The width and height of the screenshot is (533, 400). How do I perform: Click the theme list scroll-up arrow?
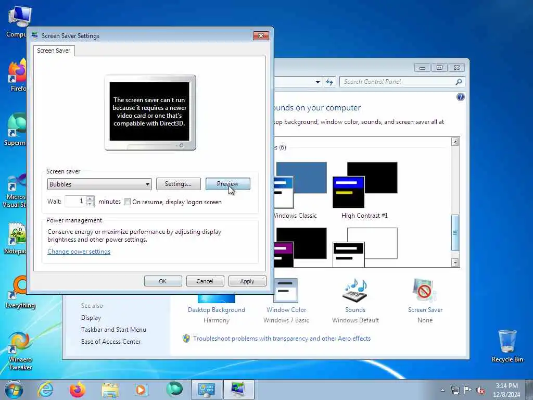(x=455, y=142)
